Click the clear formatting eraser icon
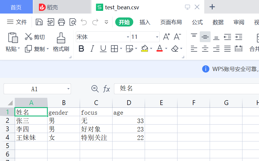 pos(175,48)
